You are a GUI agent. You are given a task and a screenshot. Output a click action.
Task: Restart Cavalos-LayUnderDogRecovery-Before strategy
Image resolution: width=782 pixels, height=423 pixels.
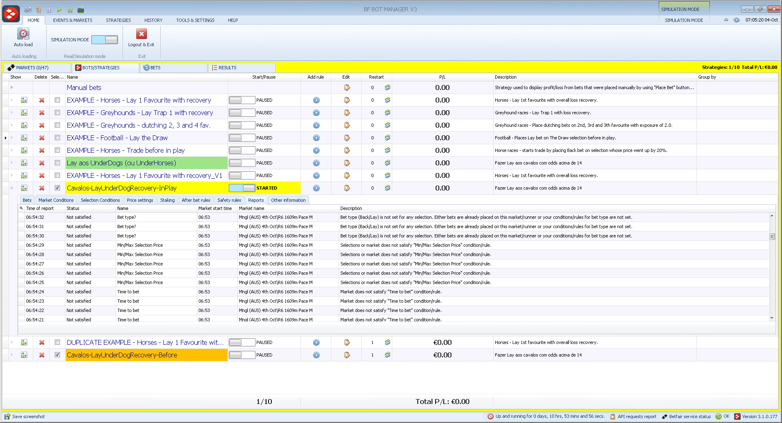click(387, 355)
